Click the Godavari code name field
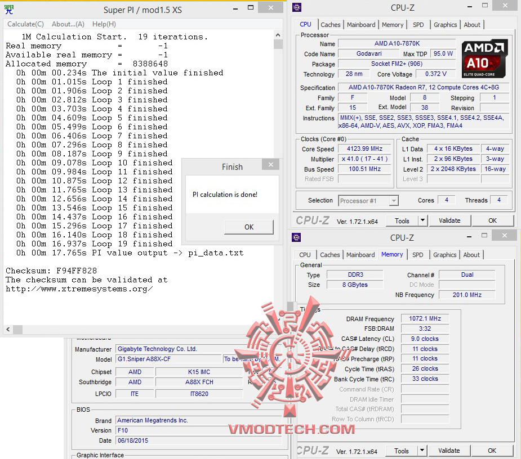This screenshot has width=521, height=459. point(368,53)
